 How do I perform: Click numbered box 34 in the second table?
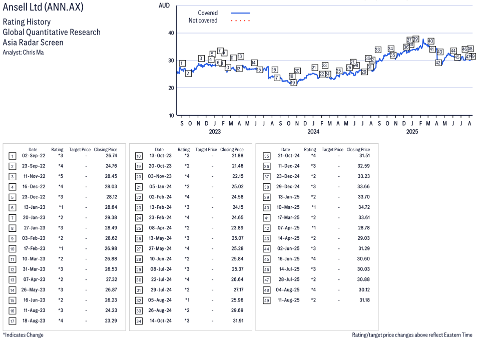pos(139,321)
